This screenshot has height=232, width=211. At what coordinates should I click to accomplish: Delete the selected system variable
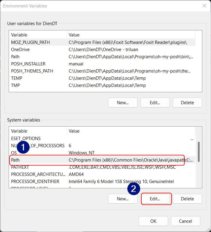tap(187, 199)
